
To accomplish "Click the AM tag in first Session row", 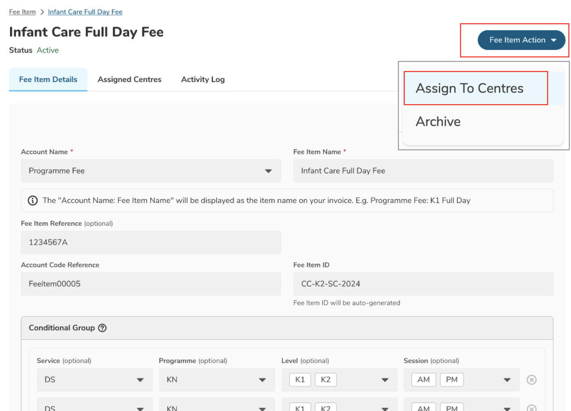I will pos(423,380).
